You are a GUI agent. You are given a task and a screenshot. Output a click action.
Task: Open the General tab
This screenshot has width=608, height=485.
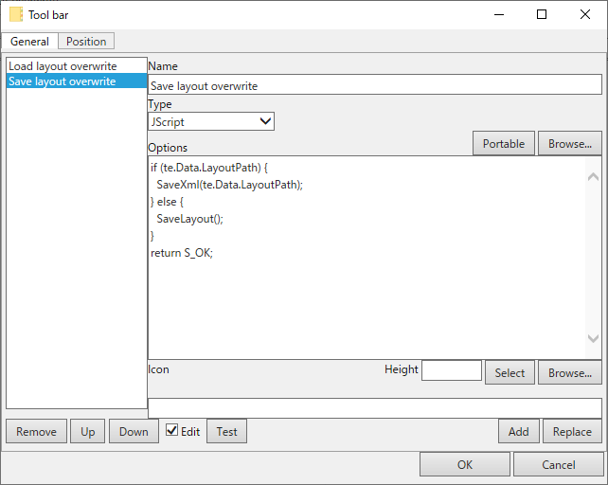[x=29, y=41]
